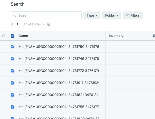Viewport: 155px width, 119px height.
Task: Open the Type dropdown
Action: pyautogui.click(x=92, y=15)
